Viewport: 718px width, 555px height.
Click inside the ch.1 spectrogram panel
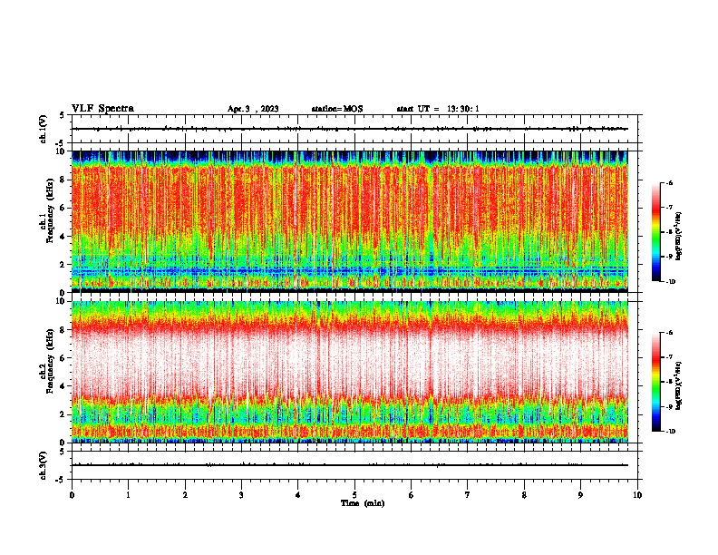[350, 221]
